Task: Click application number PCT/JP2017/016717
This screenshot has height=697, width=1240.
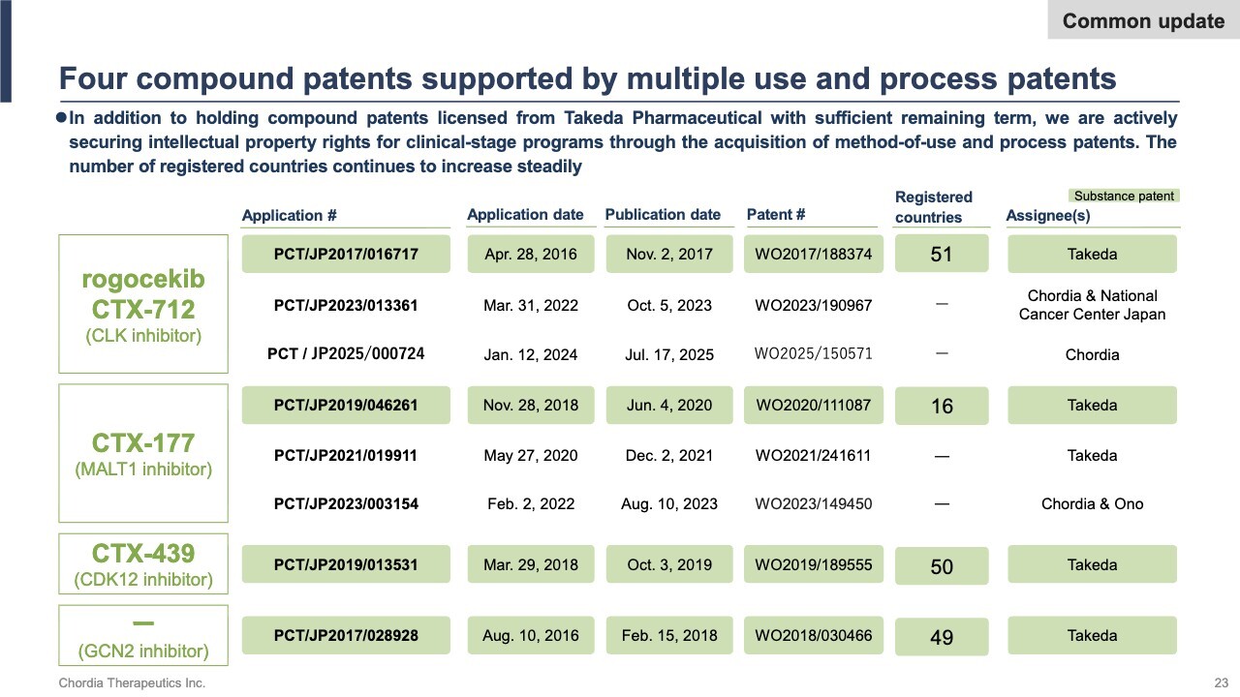Action: [346, 254]
